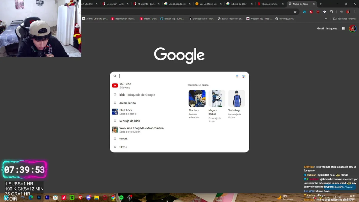The height and width of the screenshot is (202, 359).
Task: Open the TradingView extension icon
Action: [304, 12]
